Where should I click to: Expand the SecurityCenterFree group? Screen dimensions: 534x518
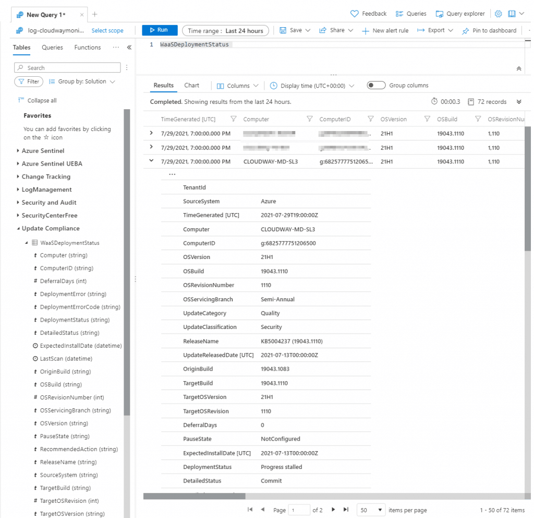[18, 215]
